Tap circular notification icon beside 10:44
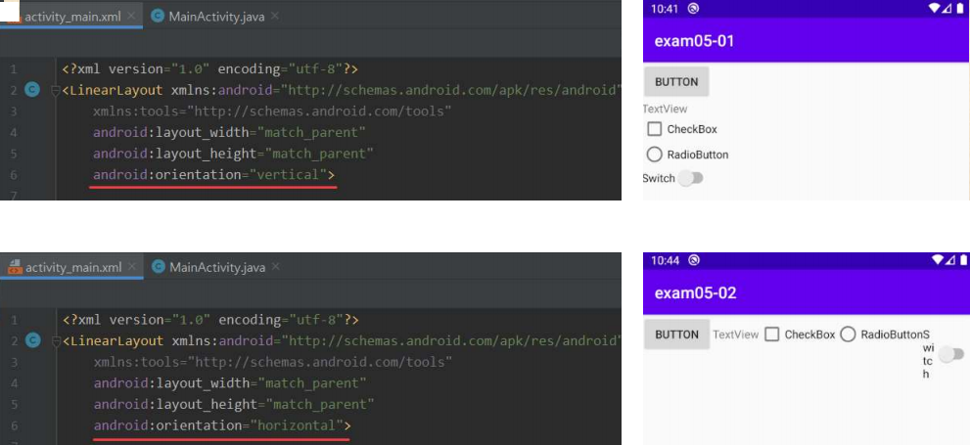The image size is (970, 445). (x=693, y=260)
